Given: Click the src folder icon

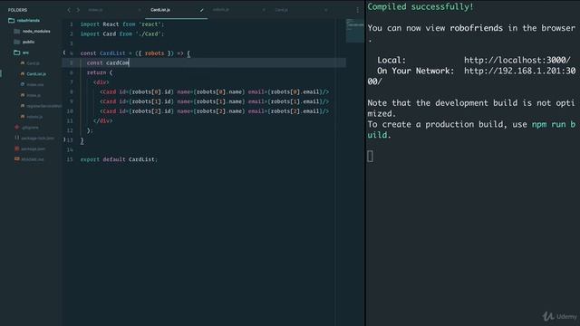Looking at the screenshot, I should [x=16, y=53].
